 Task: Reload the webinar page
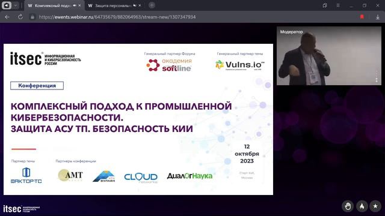pyautogui.click(x=20, y=17)
